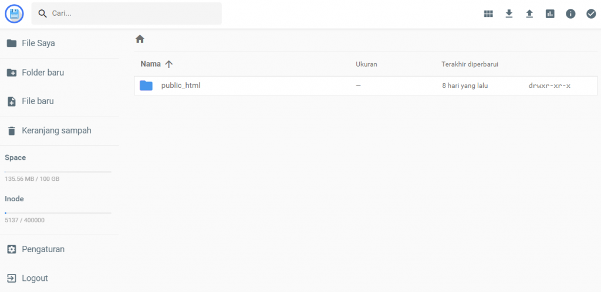Open the usage statistics chart icon
Viewport: 601px width, 292px height.
(550, 14)
